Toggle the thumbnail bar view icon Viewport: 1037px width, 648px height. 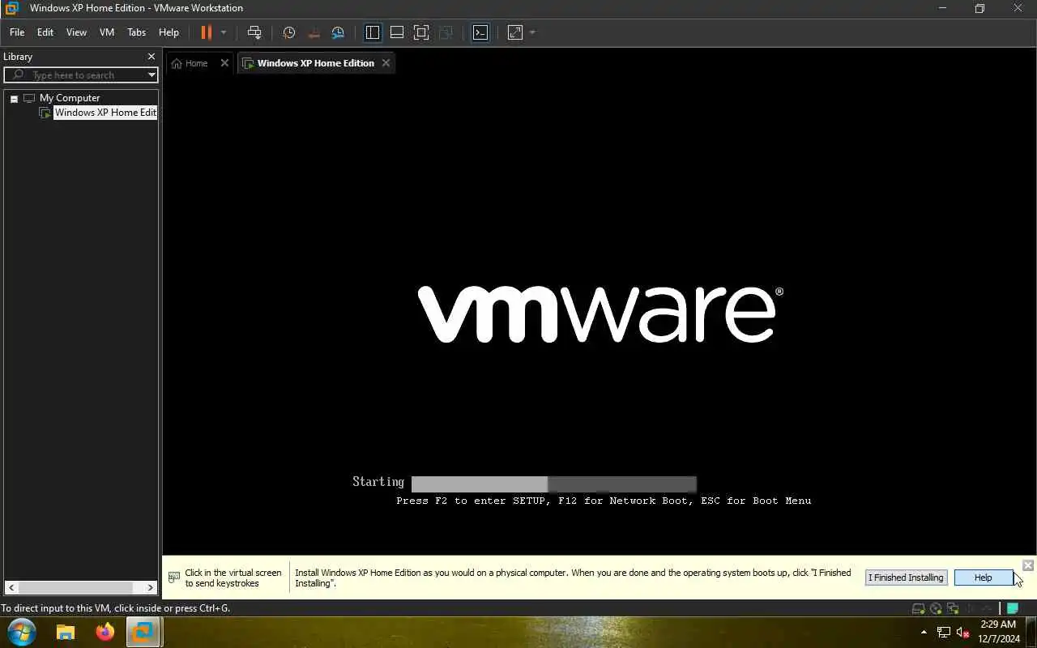pos(397,32)
